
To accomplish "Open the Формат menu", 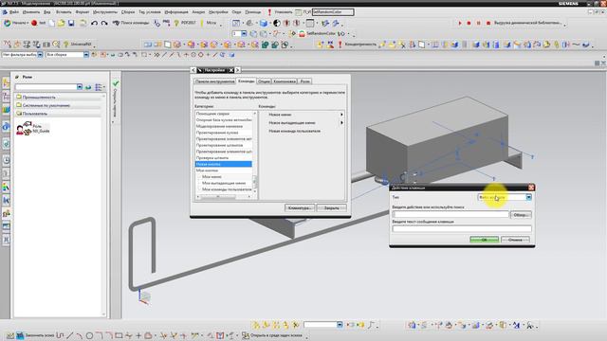I will [83, 12].
